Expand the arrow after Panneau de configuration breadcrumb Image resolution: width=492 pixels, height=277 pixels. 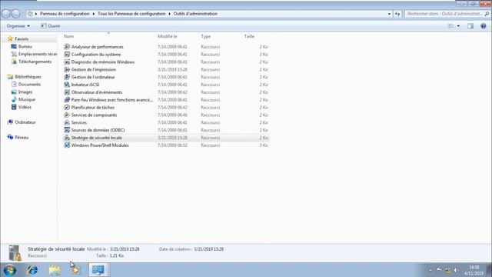pos(94,14)
